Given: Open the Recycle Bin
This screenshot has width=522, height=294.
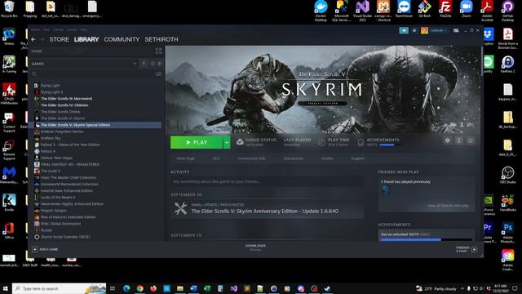Looking at the screenshot, I should coord(9,9).
